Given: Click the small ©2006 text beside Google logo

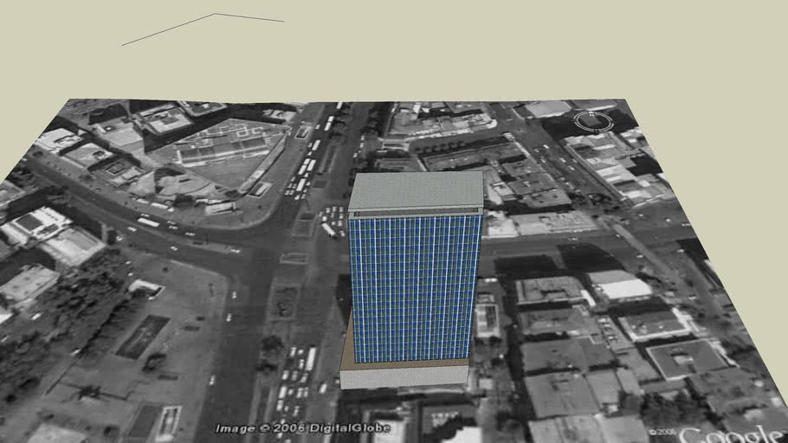Looking at the screenshot, I should (x=663, y=431).
